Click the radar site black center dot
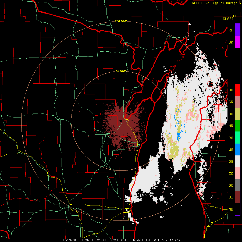This screenshot has height=242, width=242. (x=120, y=121)
